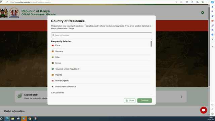The image size is (215, 121).
Task: Click the browser address bar URL
Action: [30, 2]
